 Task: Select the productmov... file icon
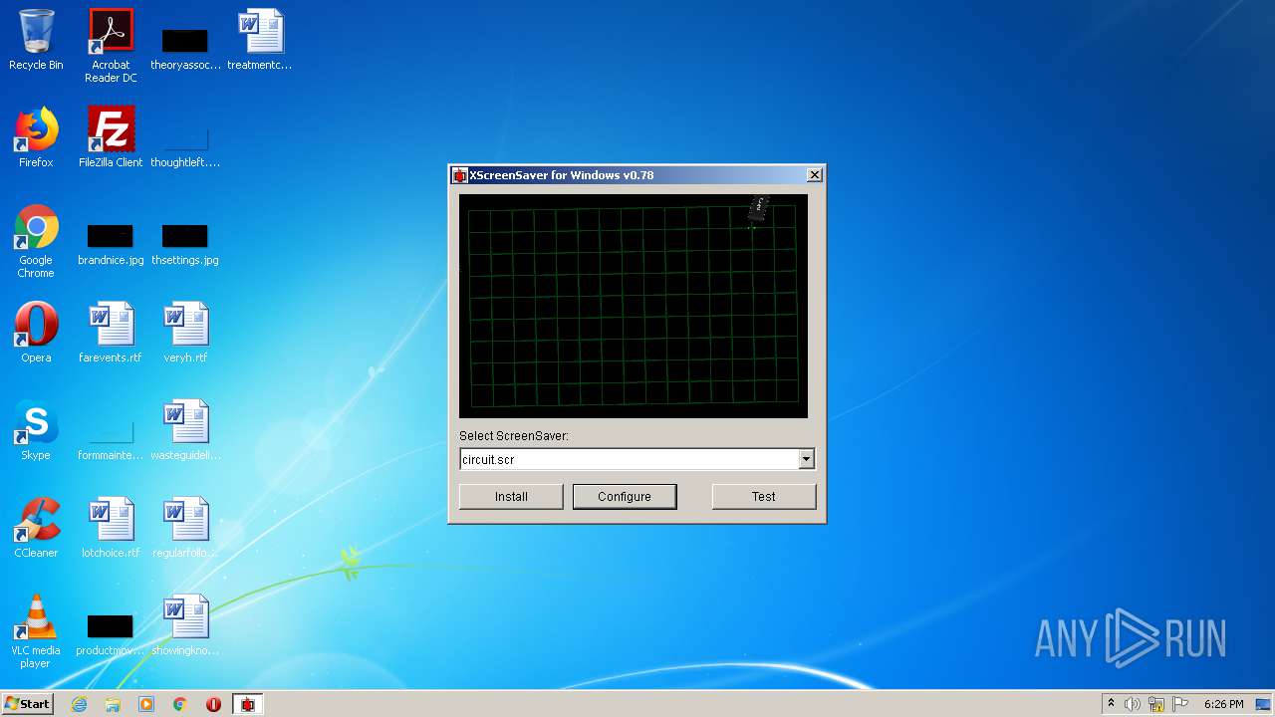pyautogui.click(x=111, y=634)
